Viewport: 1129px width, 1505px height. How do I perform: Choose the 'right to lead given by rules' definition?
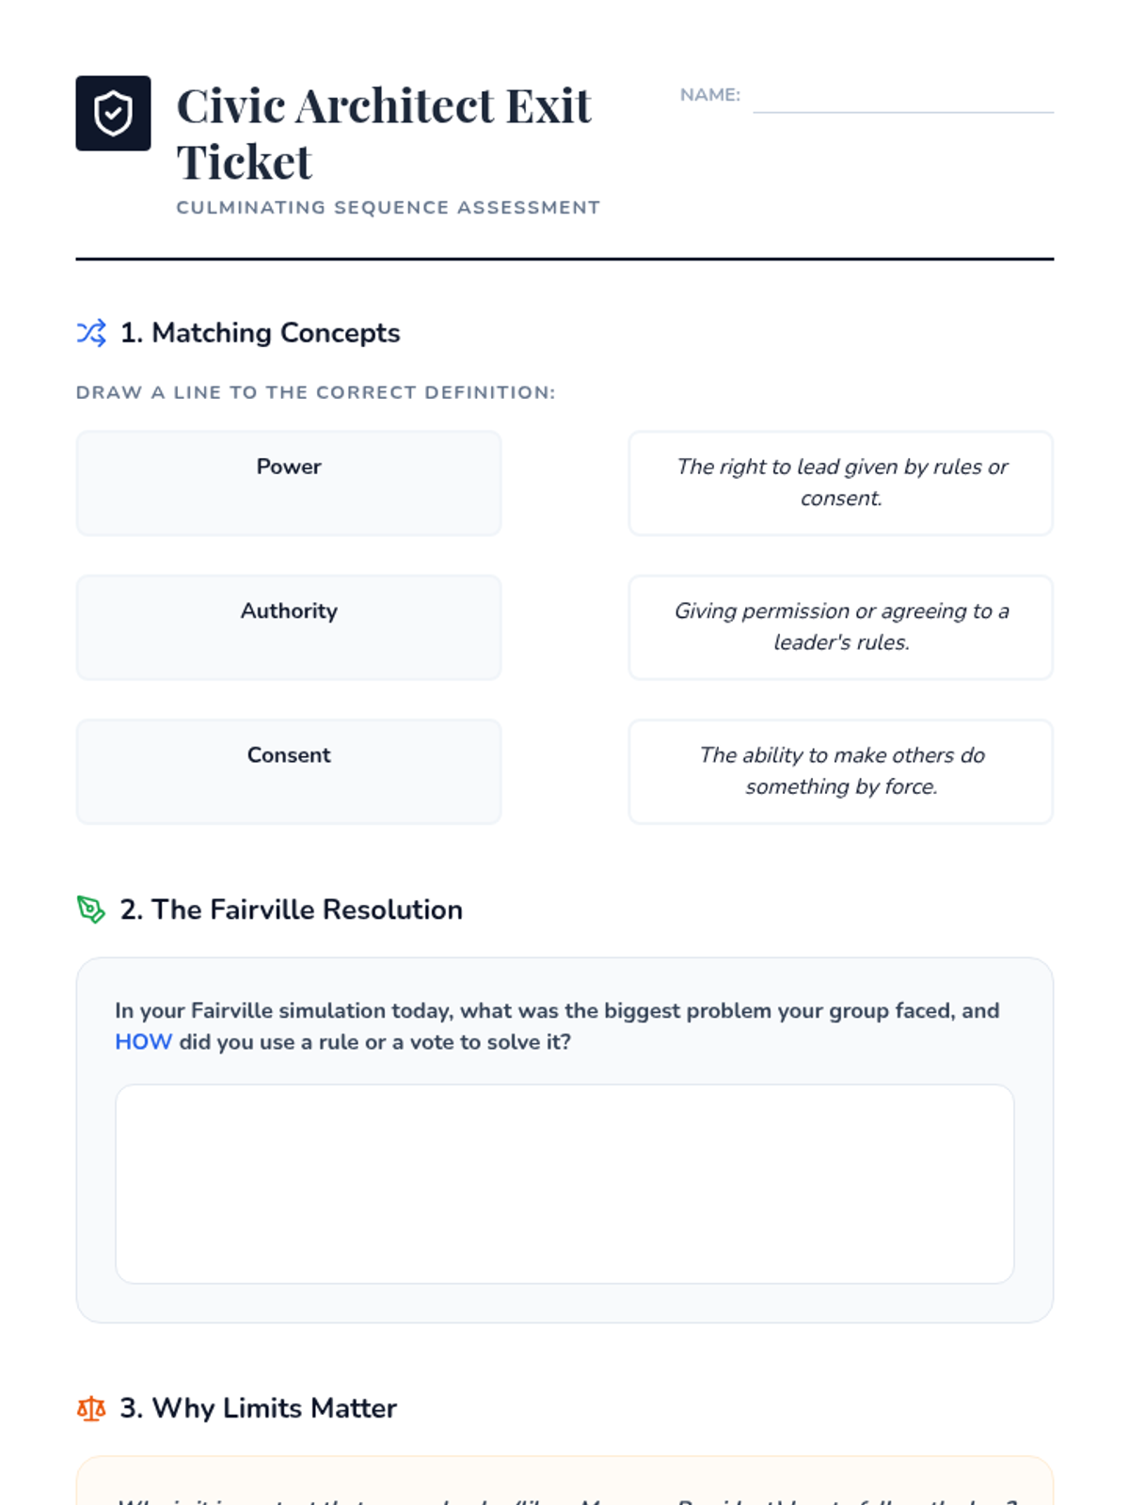tap(841, 483)
